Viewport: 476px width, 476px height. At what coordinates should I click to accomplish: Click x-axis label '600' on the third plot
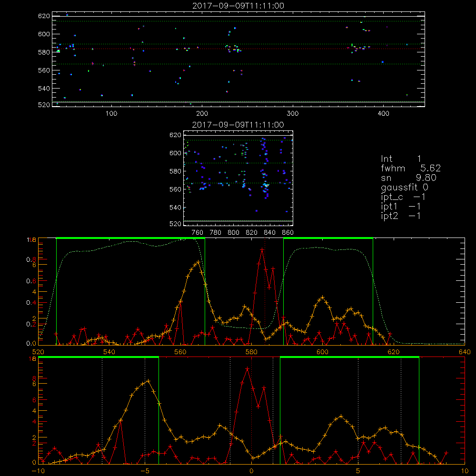(322, 352)
